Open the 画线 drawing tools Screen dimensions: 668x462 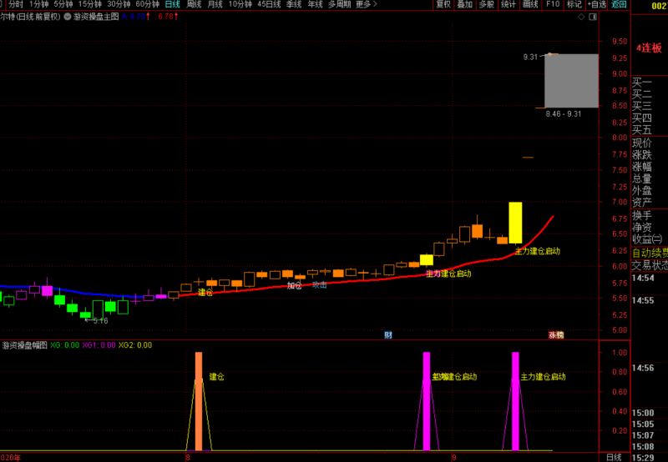tap(530, 4)
